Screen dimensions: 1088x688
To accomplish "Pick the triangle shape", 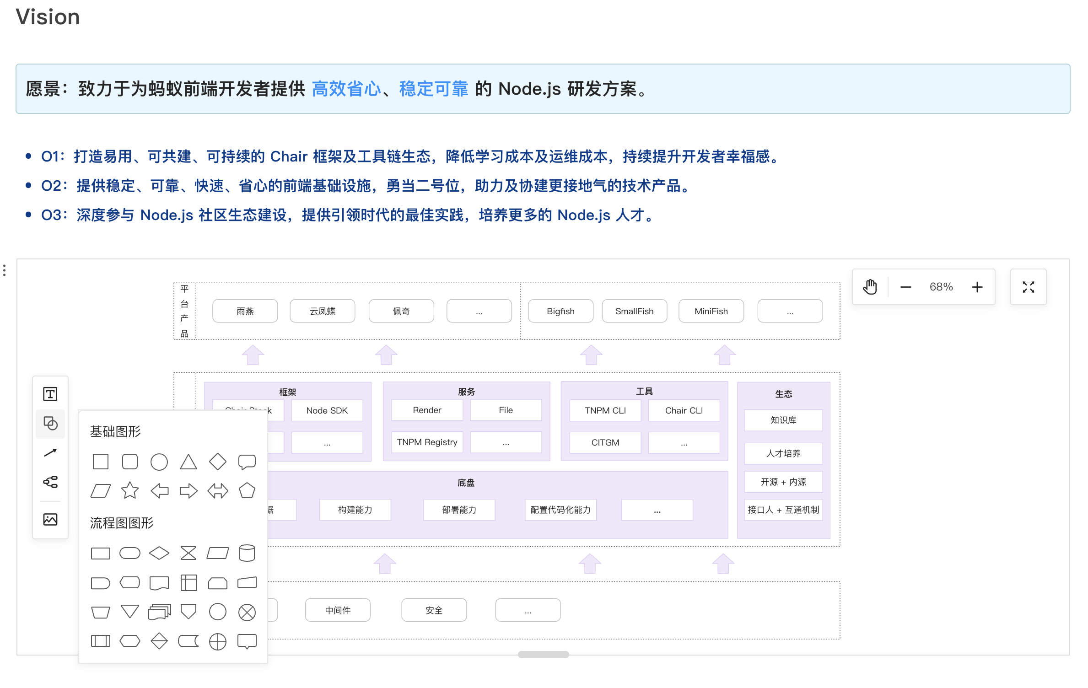I will (x=189, y=462).
